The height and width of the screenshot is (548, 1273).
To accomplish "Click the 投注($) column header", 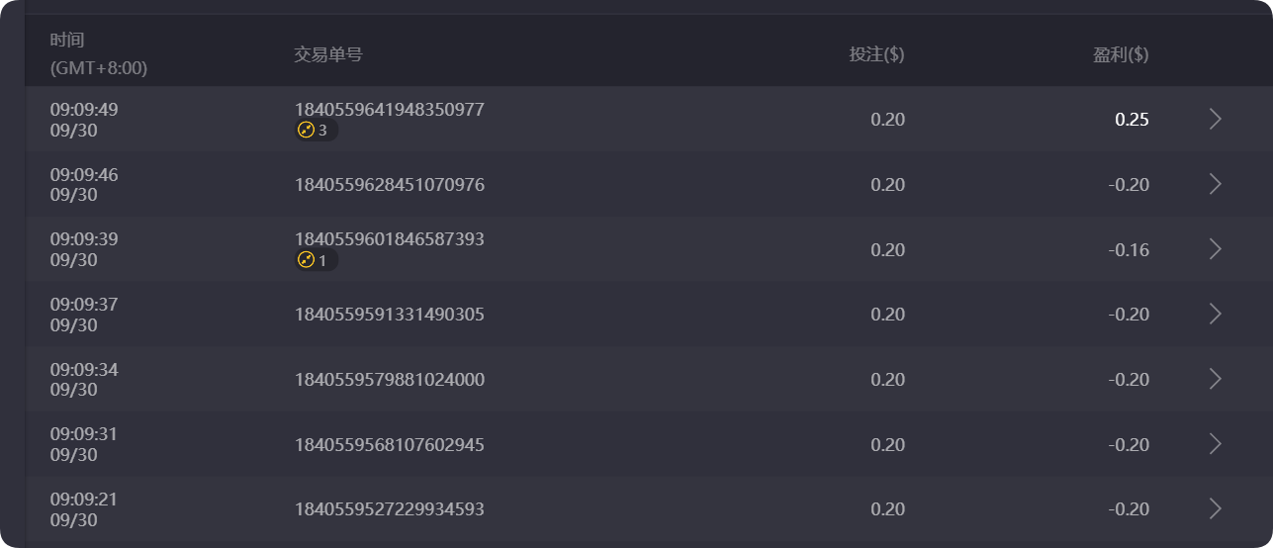I will coord(876,54).
